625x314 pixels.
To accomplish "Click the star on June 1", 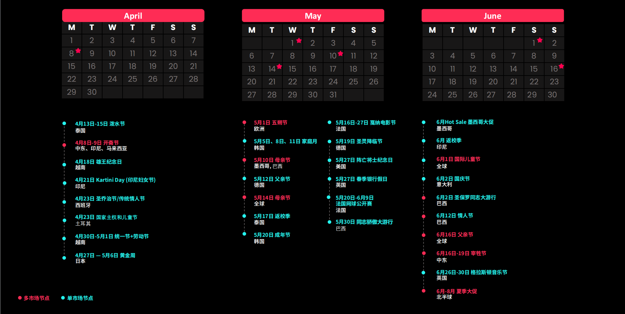I will coord(540,40).
